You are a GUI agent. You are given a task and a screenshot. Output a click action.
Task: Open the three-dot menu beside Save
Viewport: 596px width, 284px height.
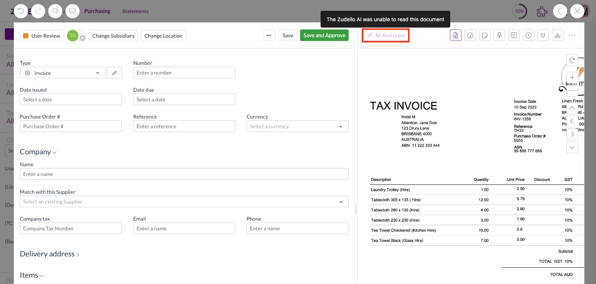click(269, 35)
